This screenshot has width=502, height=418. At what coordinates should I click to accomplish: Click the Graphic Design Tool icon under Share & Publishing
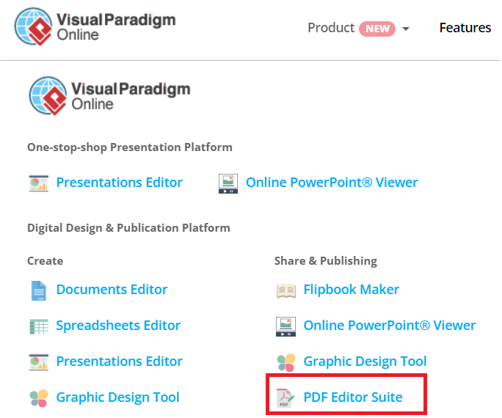pos(285,362)
